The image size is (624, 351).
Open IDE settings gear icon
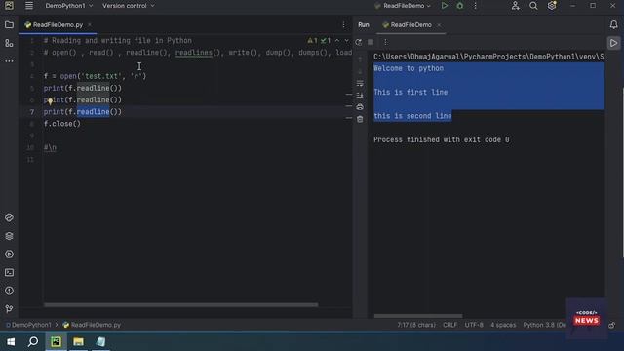point(552,6)
